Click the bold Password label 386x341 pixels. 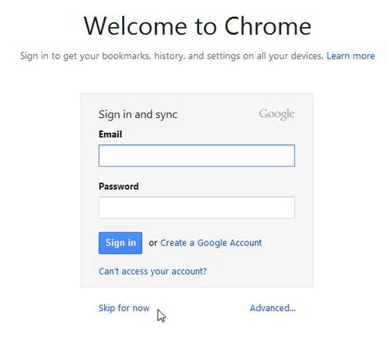119,187
